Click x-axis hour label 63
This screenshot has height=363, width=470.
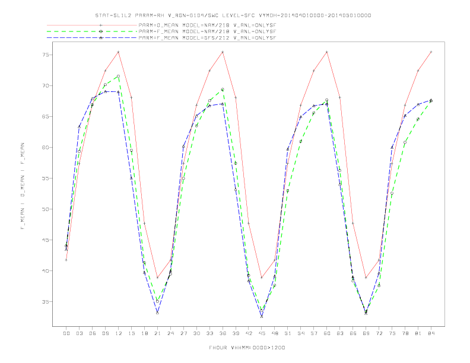[340, 333]
